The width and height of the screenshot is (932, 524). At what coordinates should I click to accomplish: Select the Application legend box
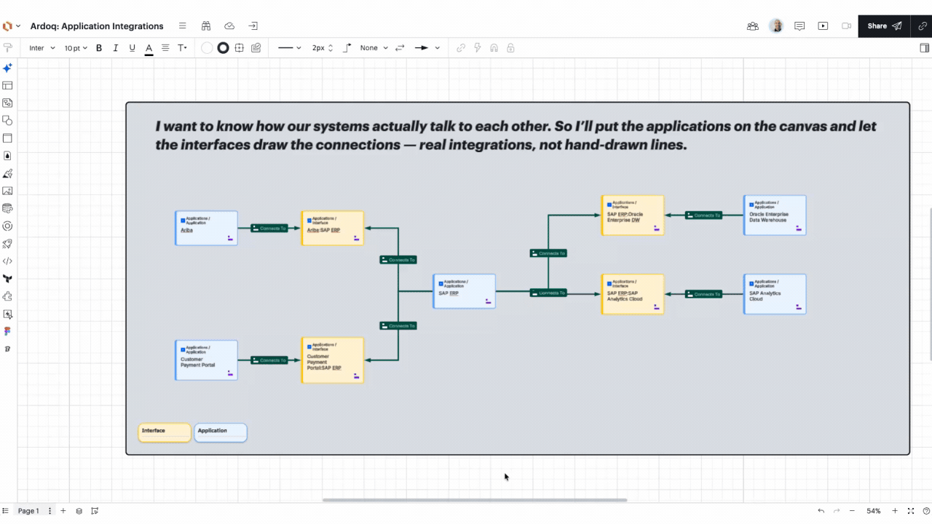click(x=221, y=432)
